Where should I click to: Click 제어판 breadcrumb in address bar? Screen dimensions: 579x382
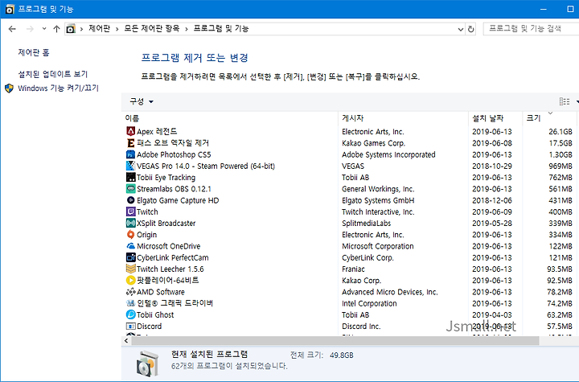(x=100, y=28)
